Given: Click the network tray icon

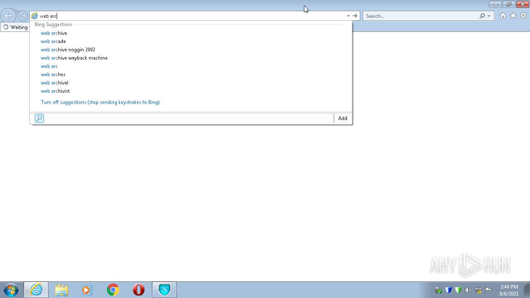Looking at the screenshot, I should coord(478,290).
